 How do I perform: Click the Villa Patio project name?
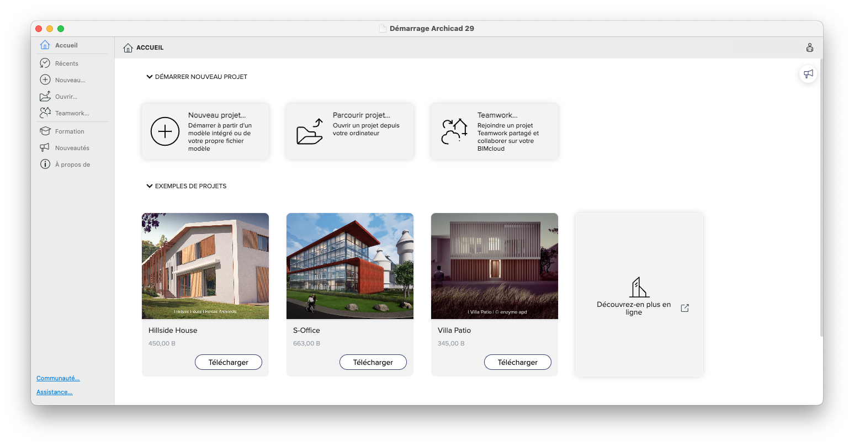coord(454,330)
